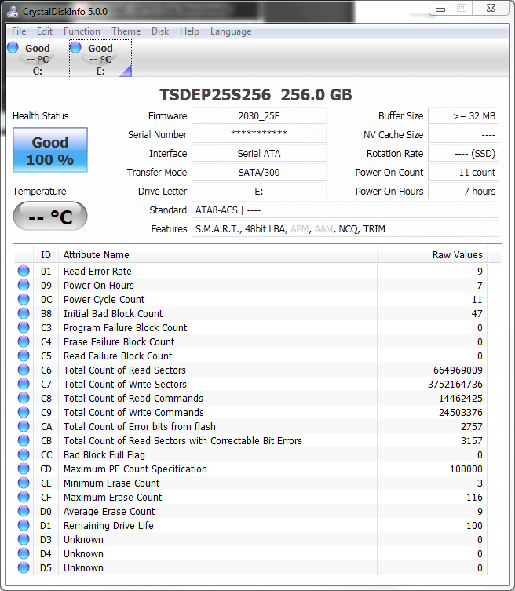Open the Function menu
This screenshot has height=591, width=515.
tap(82, 31)
